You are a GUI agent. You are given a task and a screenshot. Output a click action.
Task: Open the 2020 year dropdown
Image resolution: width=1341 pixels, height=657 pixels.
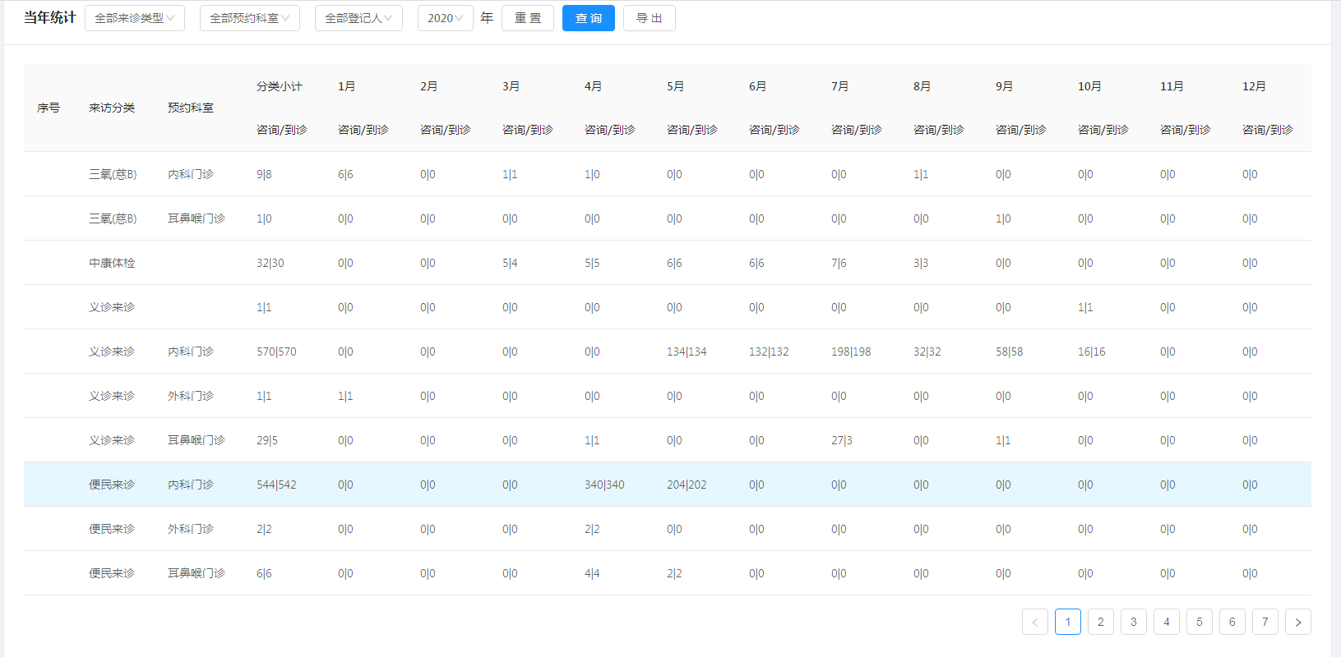[x=445, y=18]
